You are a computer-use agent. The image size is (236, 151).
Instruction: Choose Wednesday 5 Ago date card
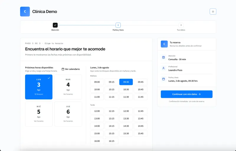pyautogui.click(x=39, y=114)
